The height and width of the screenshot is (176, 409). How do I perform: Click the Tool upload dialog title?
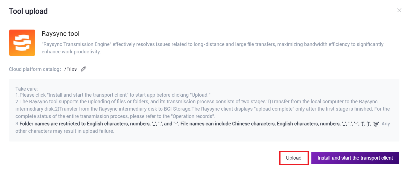point(28,11)
